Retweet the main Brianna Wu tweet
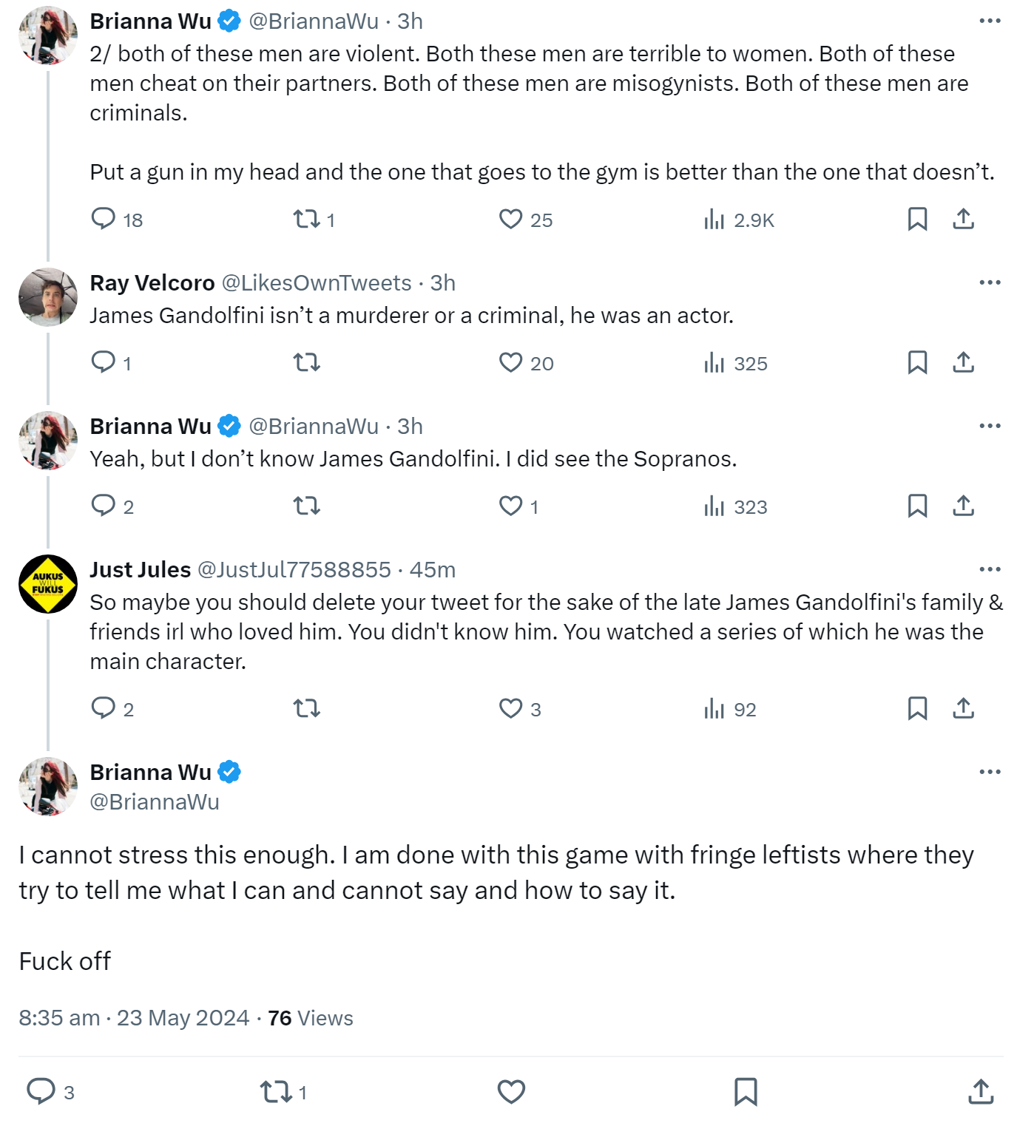Image resolution: width=1017 pixels, height=1123 pixels. point(276,1091)
